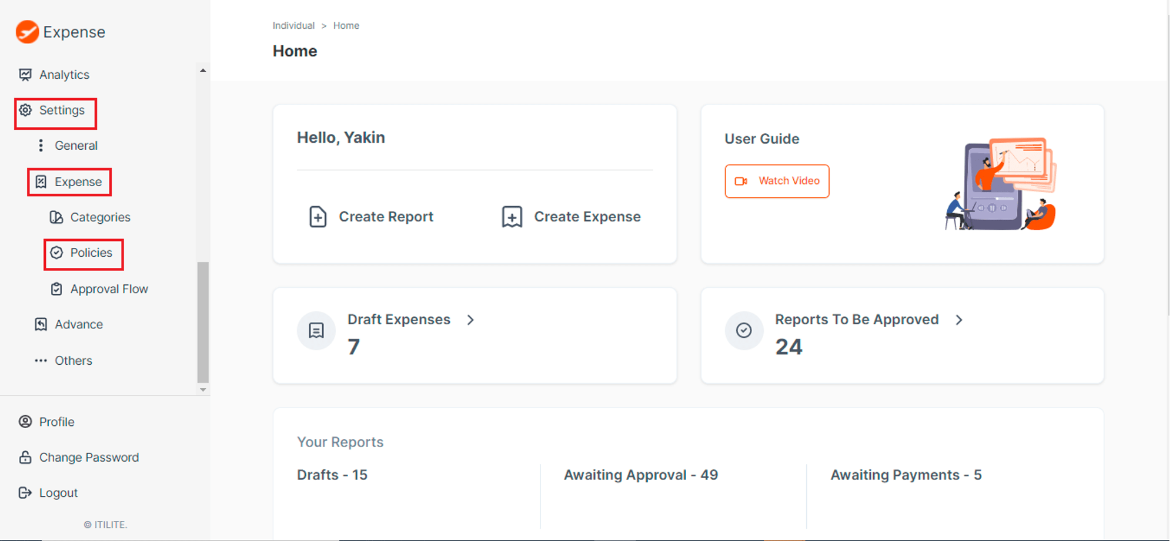Open the Reports To Be Approved chevron
This screenshot has width=1176, height=541.
pyautogui.click(x=958, y=320)
